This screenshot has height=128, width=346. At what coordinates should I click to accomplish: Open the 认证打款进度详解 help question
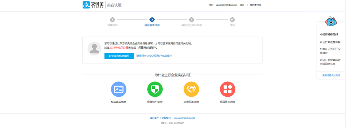point(330,42)
